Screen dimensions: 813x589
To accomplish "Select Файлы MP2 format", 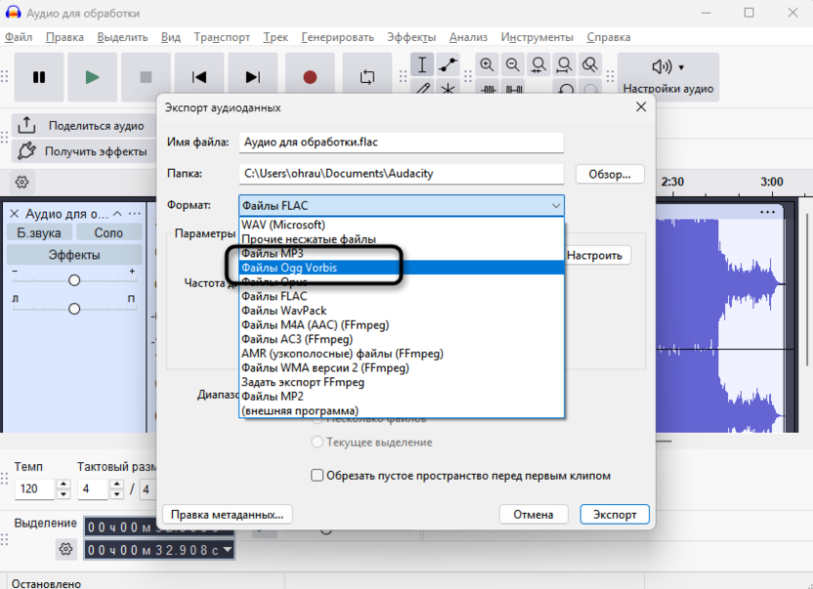I will click(x=402, y=397).
